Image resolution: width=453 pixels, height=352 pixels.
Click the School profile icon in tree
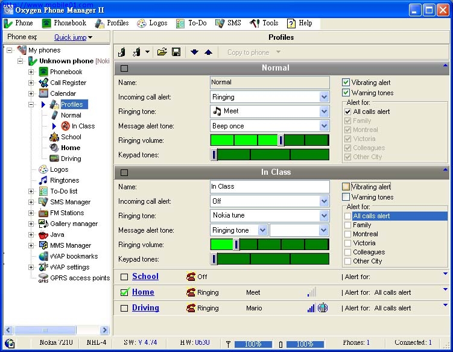point(54,137)
